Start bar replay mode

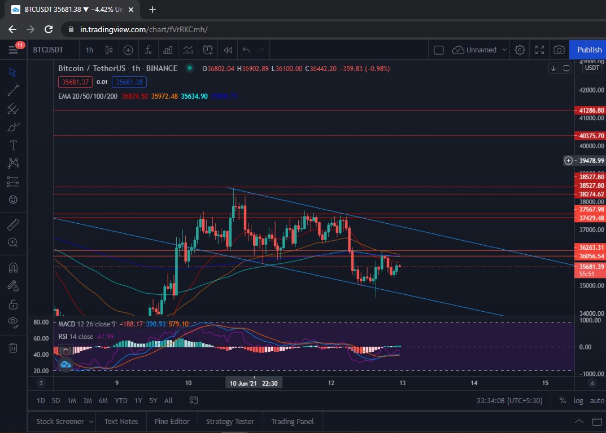[x=228, y=50]
